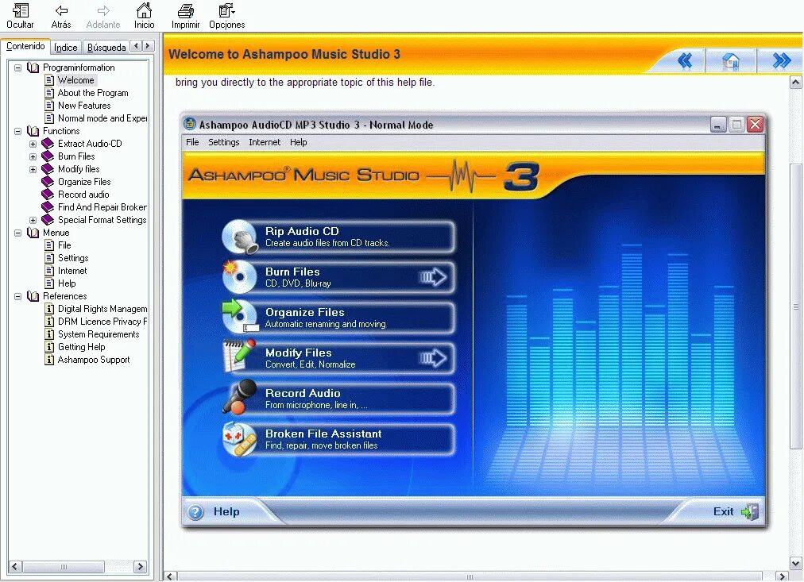Open the Internet menu in Ashampoo window
804x582 pixels.
[265, 142]
